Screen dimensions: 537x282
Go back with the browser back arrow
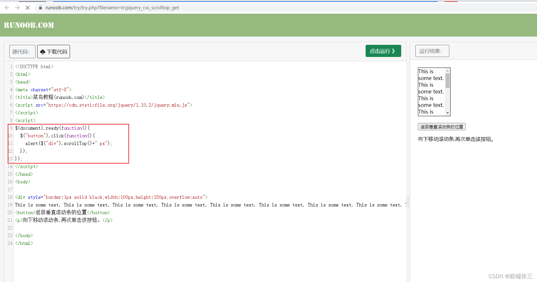point(7,8)
